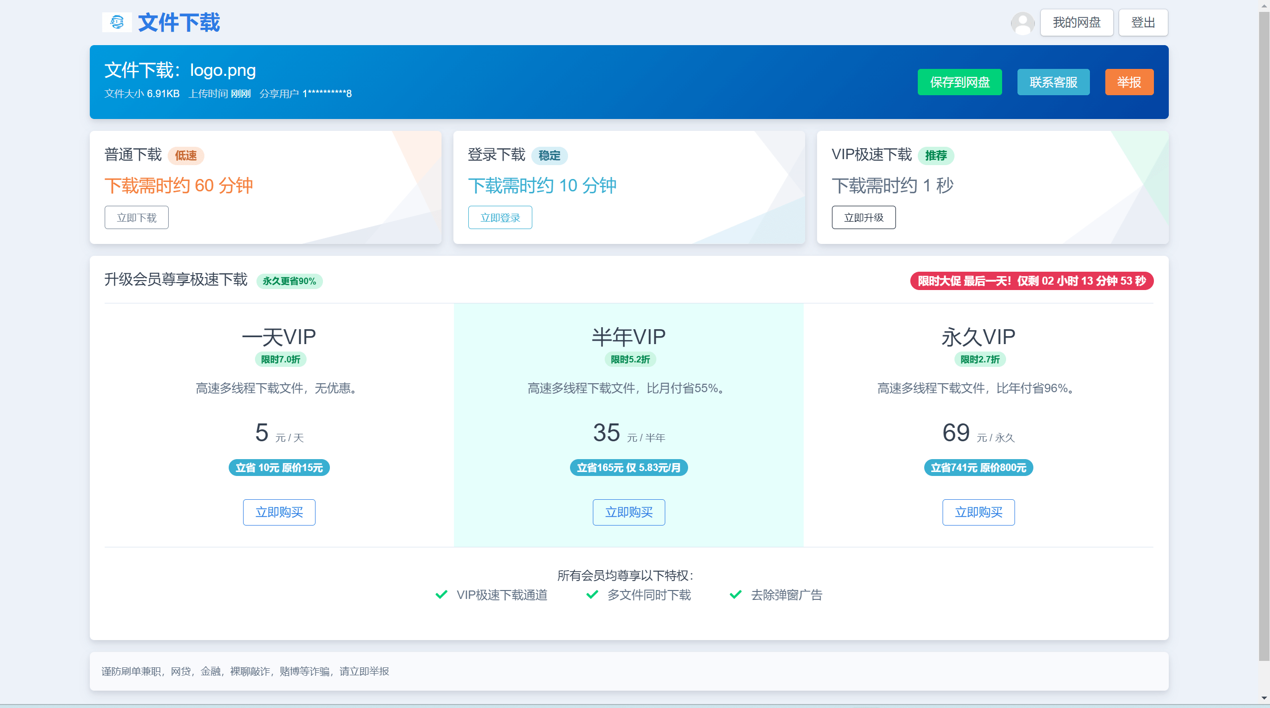Click the 69 元/永久 price
This screenshot has width=1270, height=708.
[979, 433]
